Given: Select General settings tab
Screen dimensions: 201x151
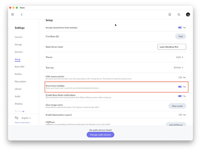Looking at the screenshot, I should coord(18,37).
